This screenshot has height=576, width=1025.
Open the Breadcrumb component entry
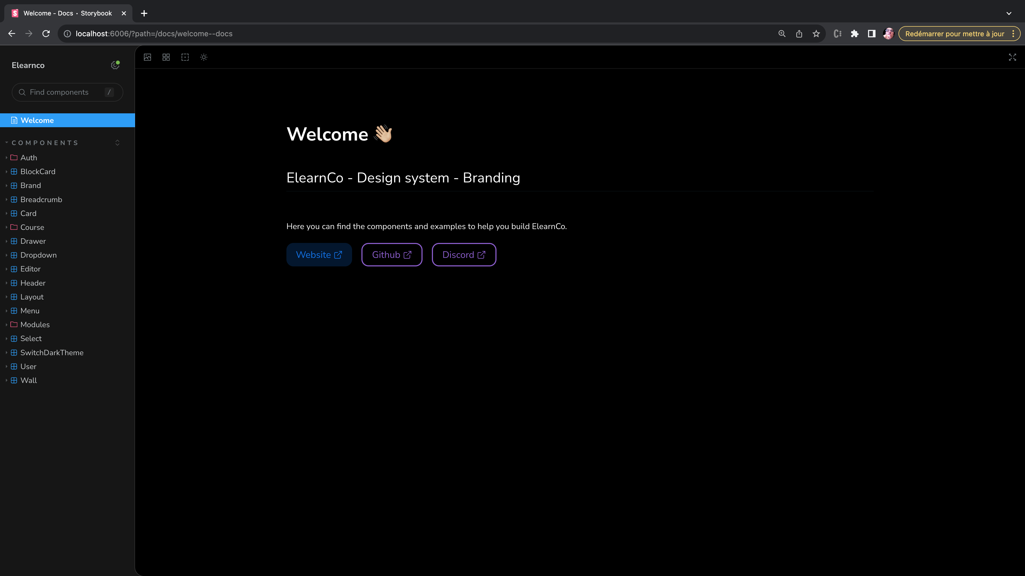pos(41,199)
